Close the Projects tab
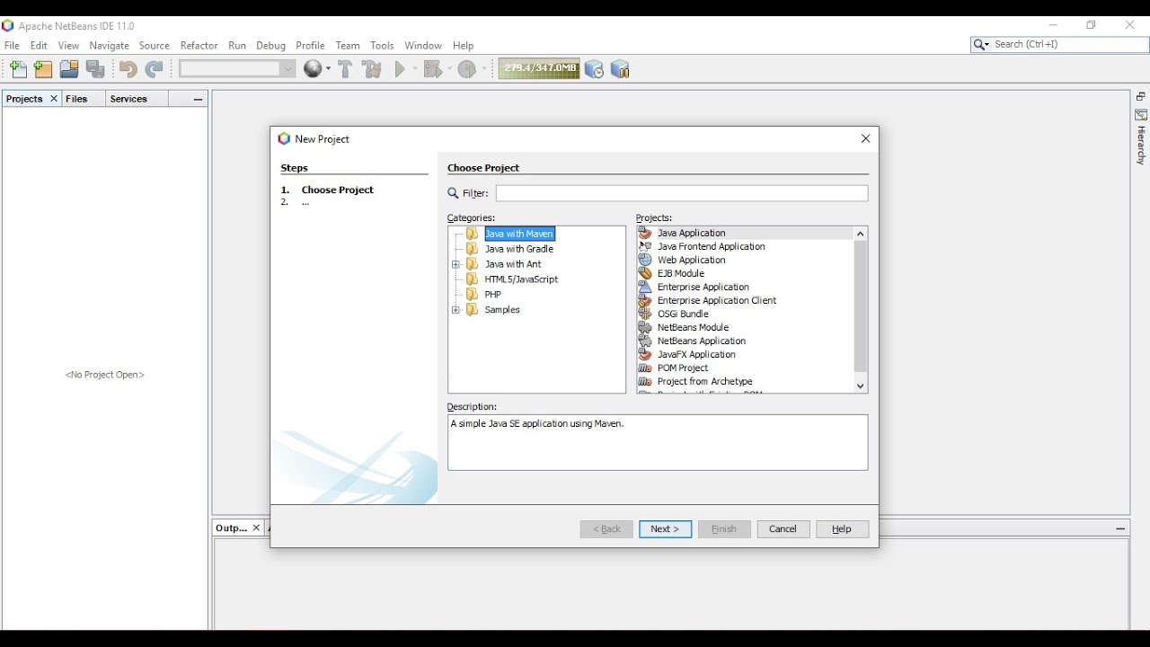The height and width of the screenshot is (647, 1150). (54, 99)
